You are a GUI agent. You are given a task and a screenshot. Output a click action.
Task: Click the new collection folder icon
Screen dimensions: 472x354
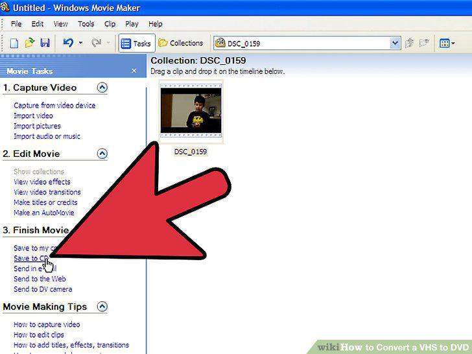click(424, 43)
